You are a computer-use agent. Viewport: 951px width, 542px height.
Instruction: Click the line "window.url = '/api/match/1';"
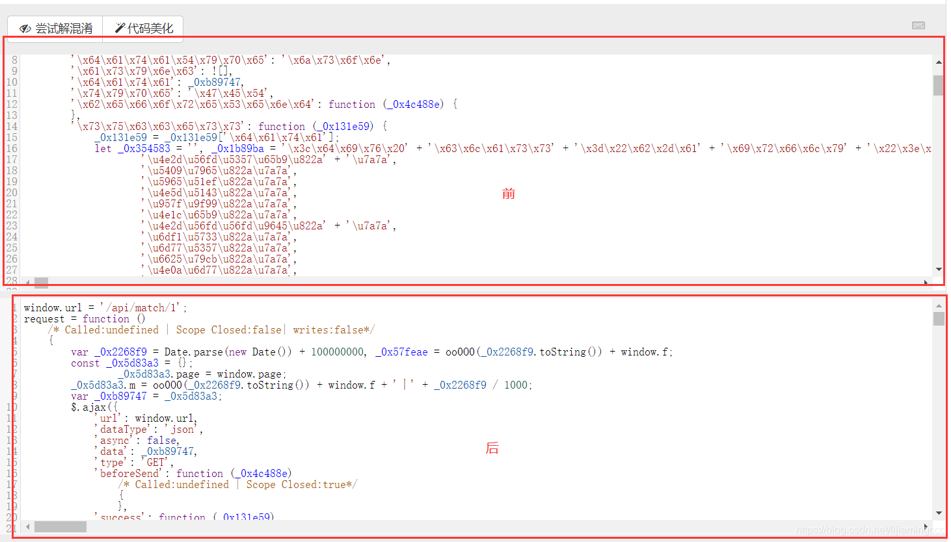click(x=105, y=308)
